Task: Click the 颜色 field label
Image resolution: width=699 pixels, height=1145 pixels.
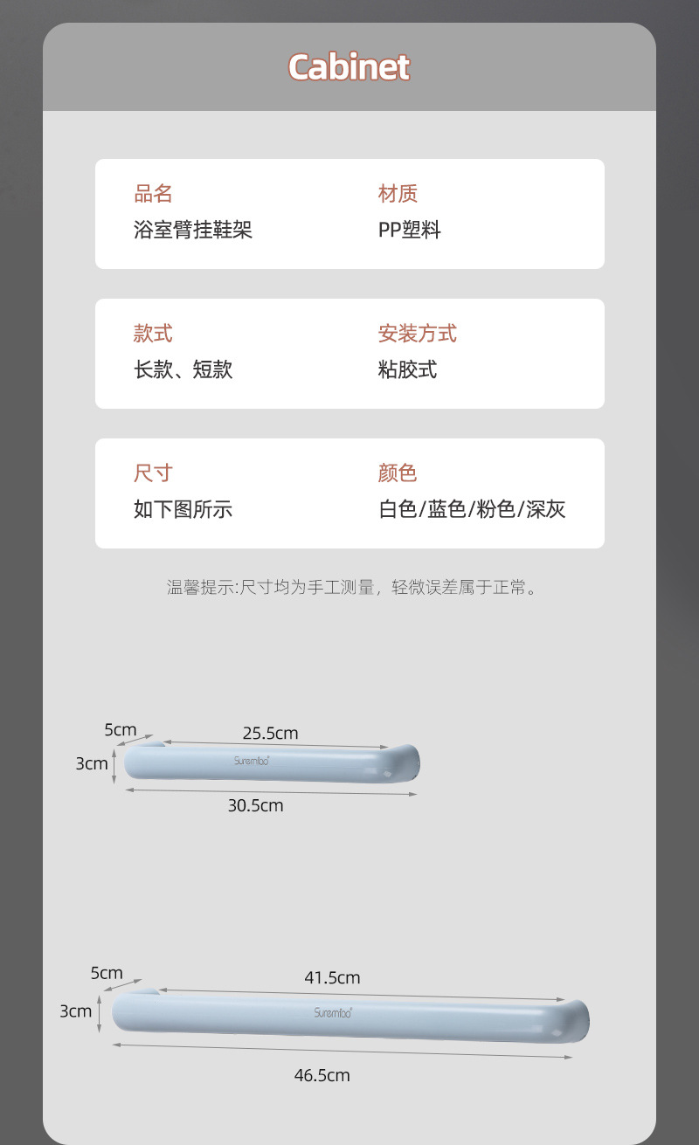Action: [398, 473]
